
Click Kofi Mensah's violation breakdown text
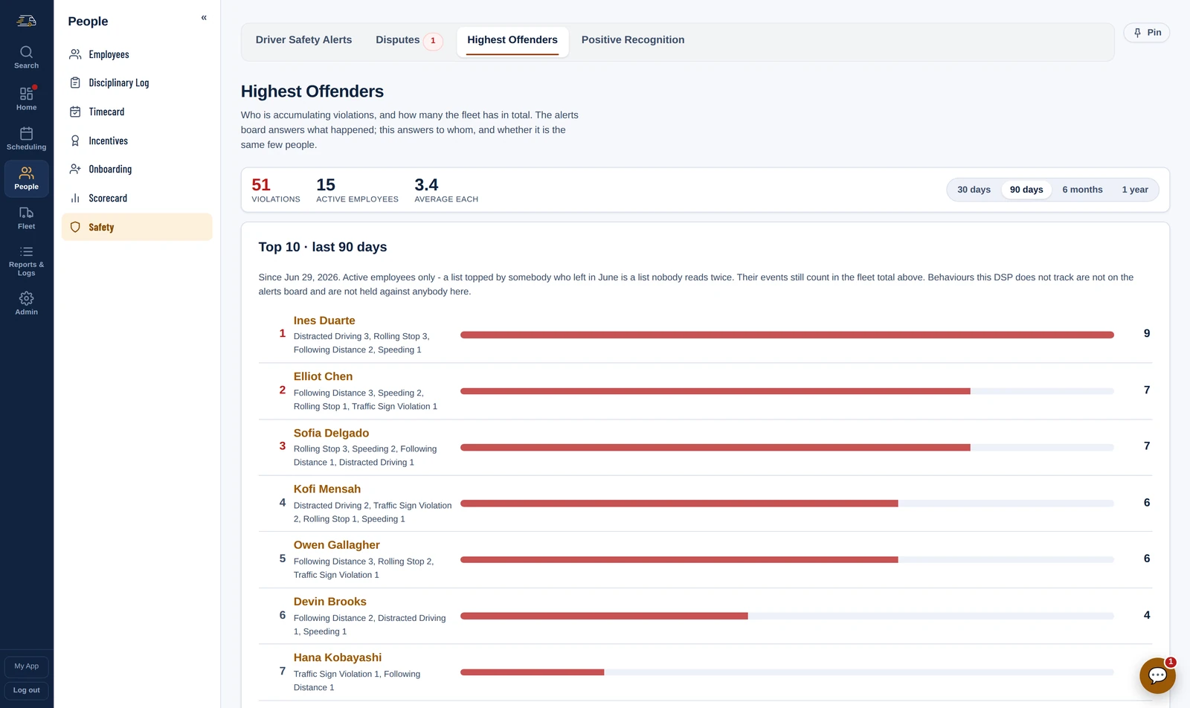click(373, 512)
